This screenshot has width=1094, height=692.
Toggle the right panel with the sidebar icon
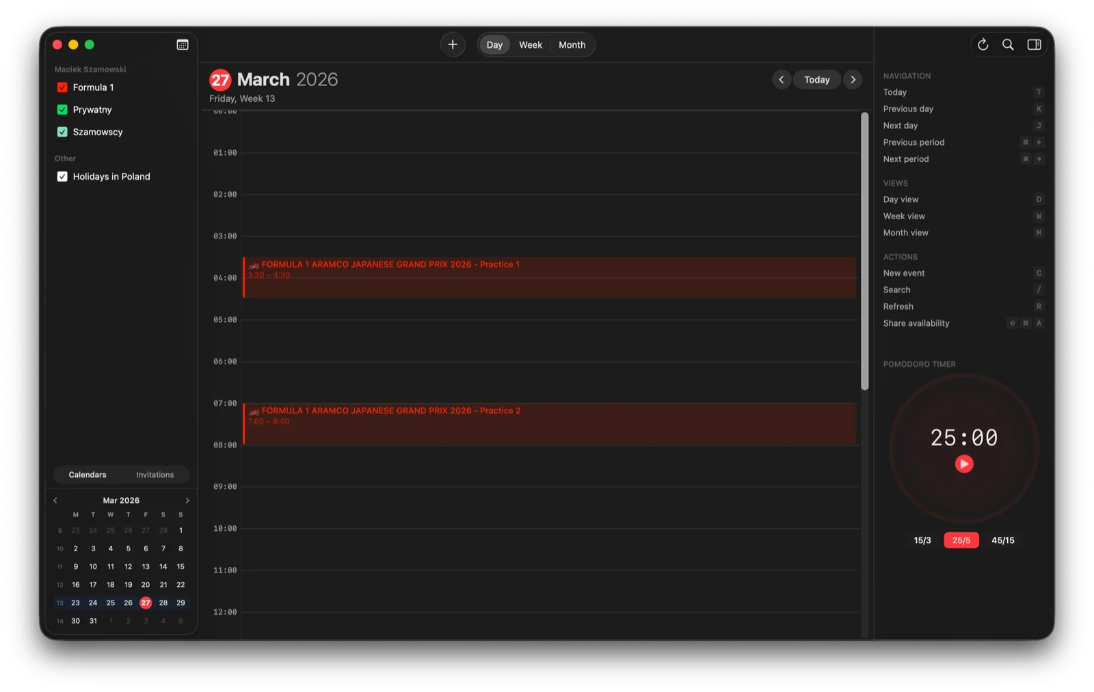[x=1034, y=44]
